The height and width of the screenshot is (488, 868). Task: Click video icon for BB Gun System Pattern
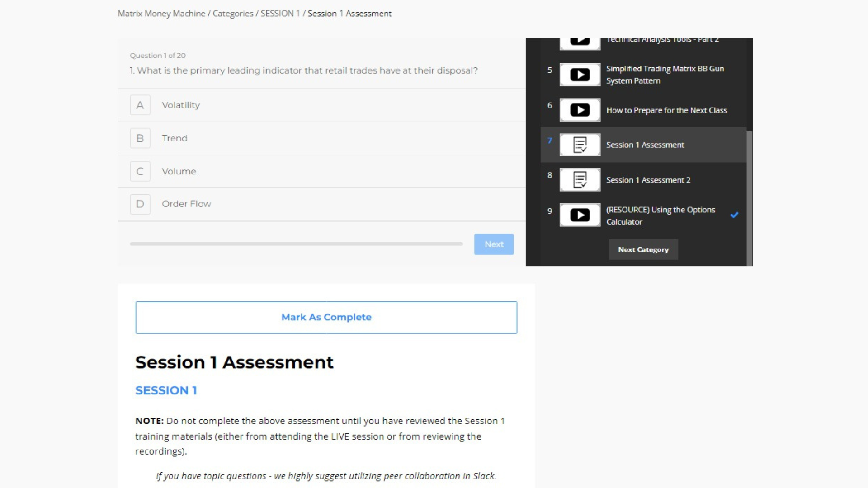tap(580, 75)
